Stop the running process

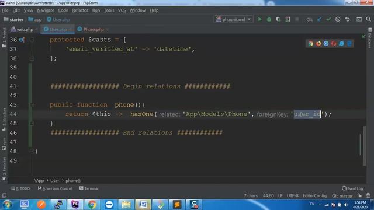pos(297,19)
